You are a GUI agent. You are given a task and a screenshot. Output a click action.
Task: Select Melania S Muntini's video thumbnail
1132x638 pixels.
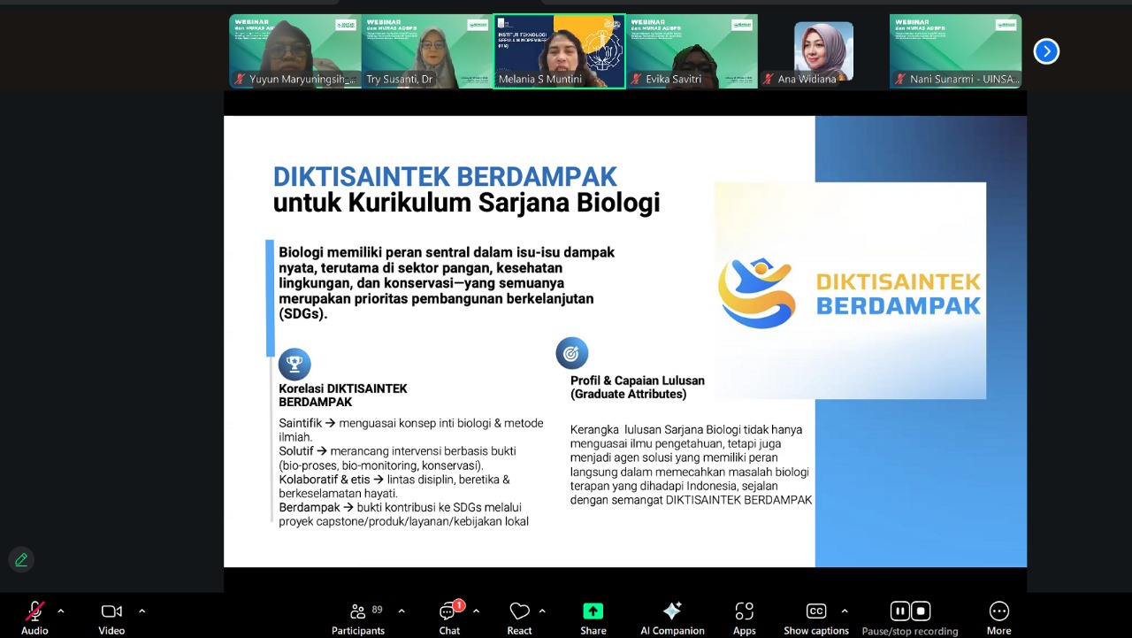click(x=559, y=50)
